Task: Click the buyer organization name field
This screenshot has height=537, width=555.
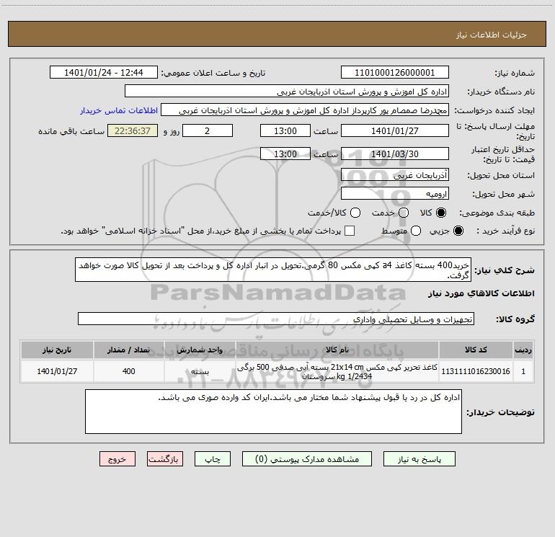Action: tap(287, 92)
